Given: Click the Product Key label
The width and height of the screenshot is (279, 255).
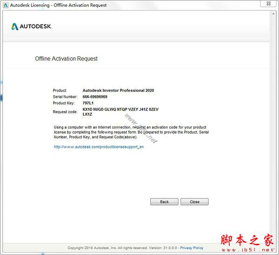Looking at the screenshot, I should (x=64, y=103).
